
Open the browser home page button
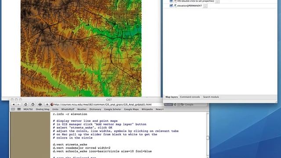[25, 104]
